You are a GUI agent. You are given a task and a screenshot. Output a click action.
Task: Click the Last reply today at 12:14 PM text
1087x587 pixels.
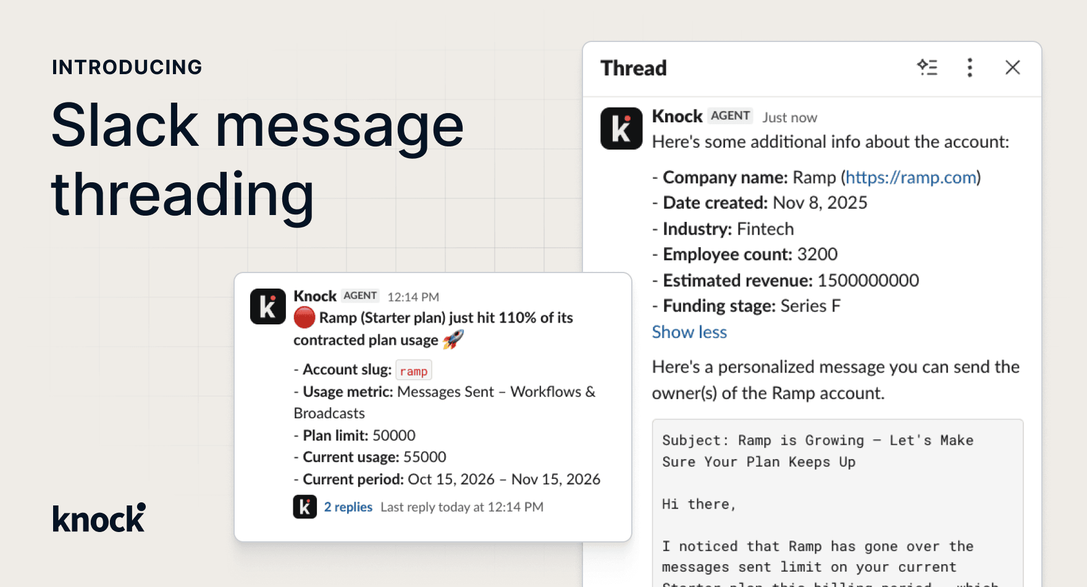click(x=462, y=507)
